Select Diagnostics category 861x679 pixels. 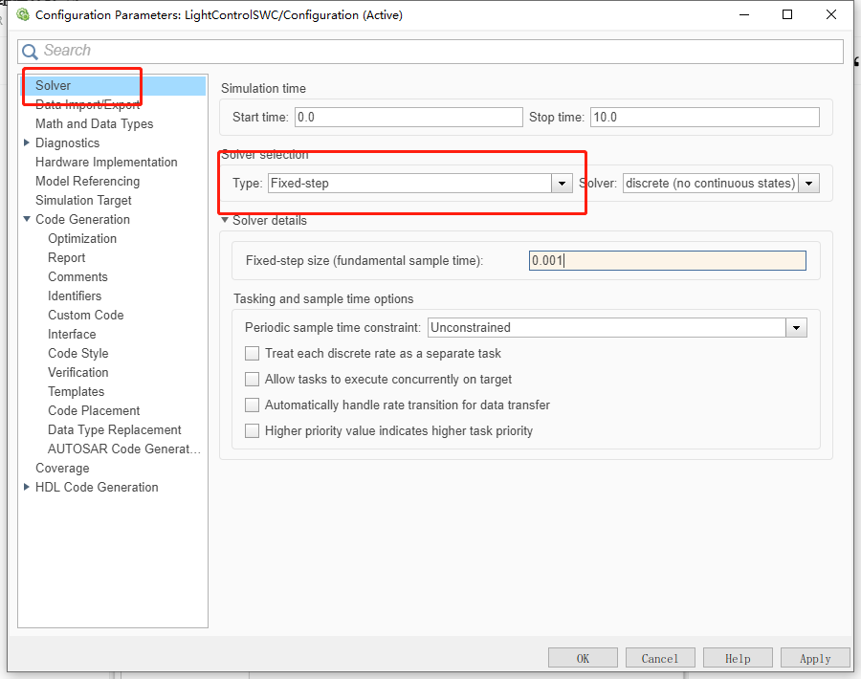click(x=68, y=142)
